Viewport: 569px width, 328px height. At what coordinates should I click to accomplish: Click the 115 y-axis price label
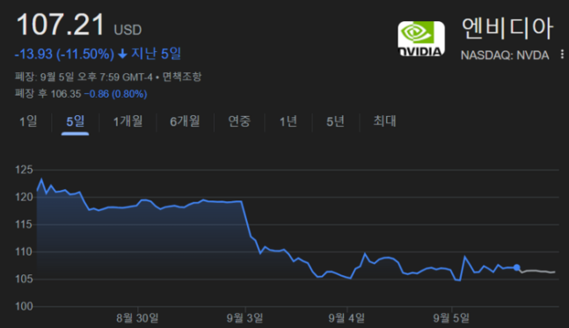click(24, 224)
